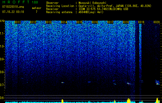Click the kHz axis unit label
Viewport: 162px width, 103px height.
pyautogui.click(x=2, y=21)
